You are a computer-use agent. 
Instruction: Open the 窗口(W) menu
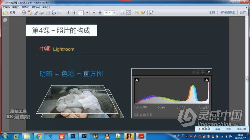(x=36, y=7)
